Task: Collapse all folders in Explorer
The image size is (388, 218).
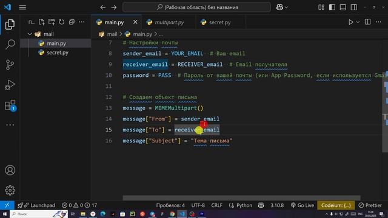Action: pyautogui.click(x=72, y=22)
